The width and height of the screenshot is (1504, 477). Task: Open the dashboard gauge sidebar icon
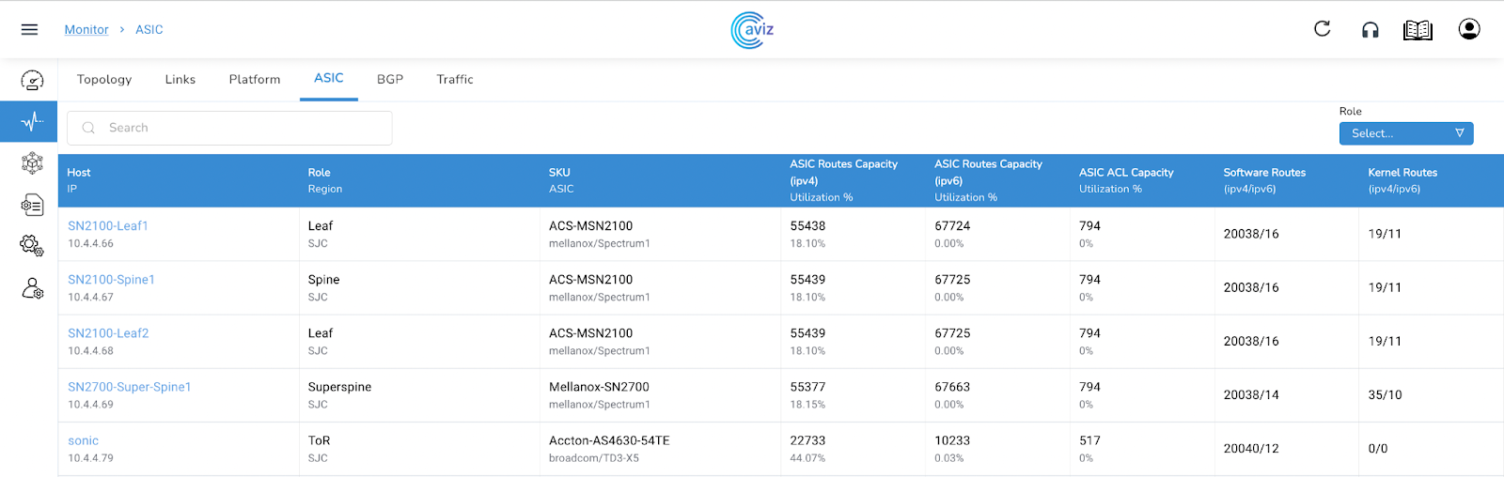(32, 81)
